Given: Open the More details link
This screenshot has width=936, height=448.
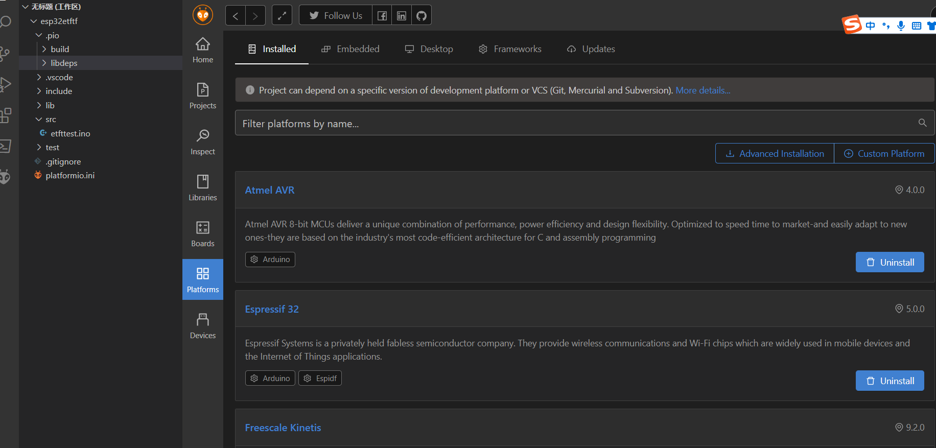Looking at the screenshot, I should pyautogui.click(x=703, y=90).
